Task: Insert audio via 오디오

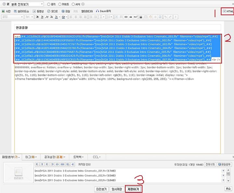Action: 53,11
